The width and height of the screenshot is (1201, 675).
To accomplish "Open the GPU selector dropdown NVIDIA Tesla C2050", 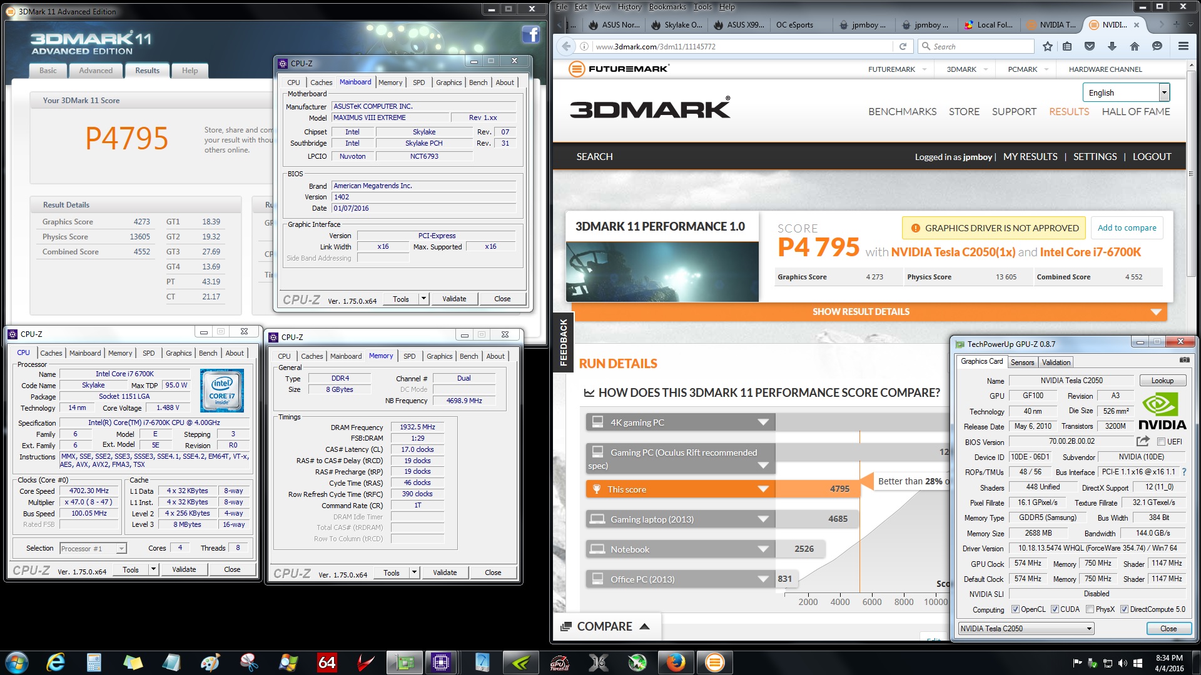I will [x=1026, y=629].
